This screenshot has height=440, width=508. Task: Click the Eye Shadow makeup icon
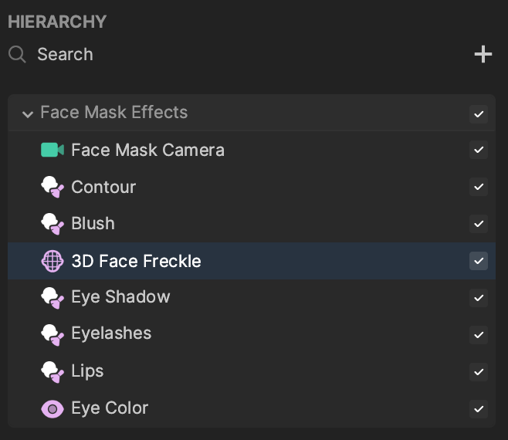tap(52, 298)
